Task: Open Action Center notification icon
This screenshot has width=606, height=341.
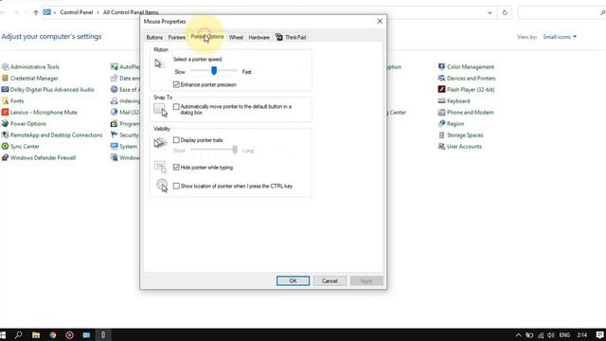Action: tap(599, 334)
